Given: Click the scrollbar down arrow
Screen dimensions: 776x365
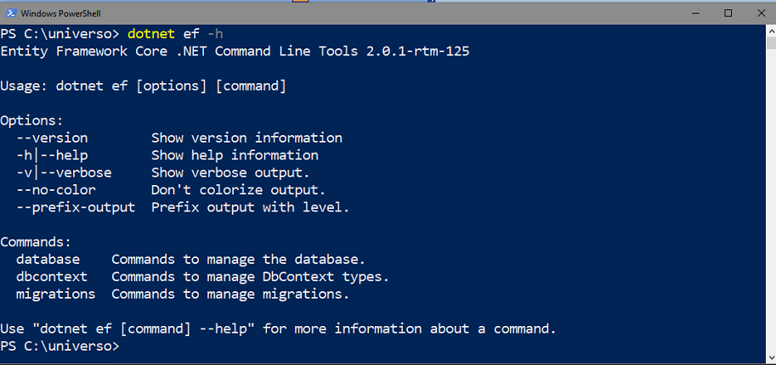Looking at the screenshot, I should (x=769, y=359).
